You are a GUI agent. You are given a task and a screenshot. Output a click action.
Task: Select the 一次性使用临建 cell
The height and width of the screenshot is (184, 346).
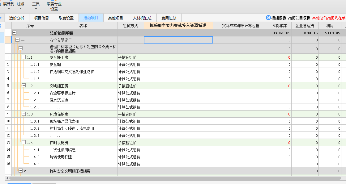pyautogui.click(x=83, y=150)
